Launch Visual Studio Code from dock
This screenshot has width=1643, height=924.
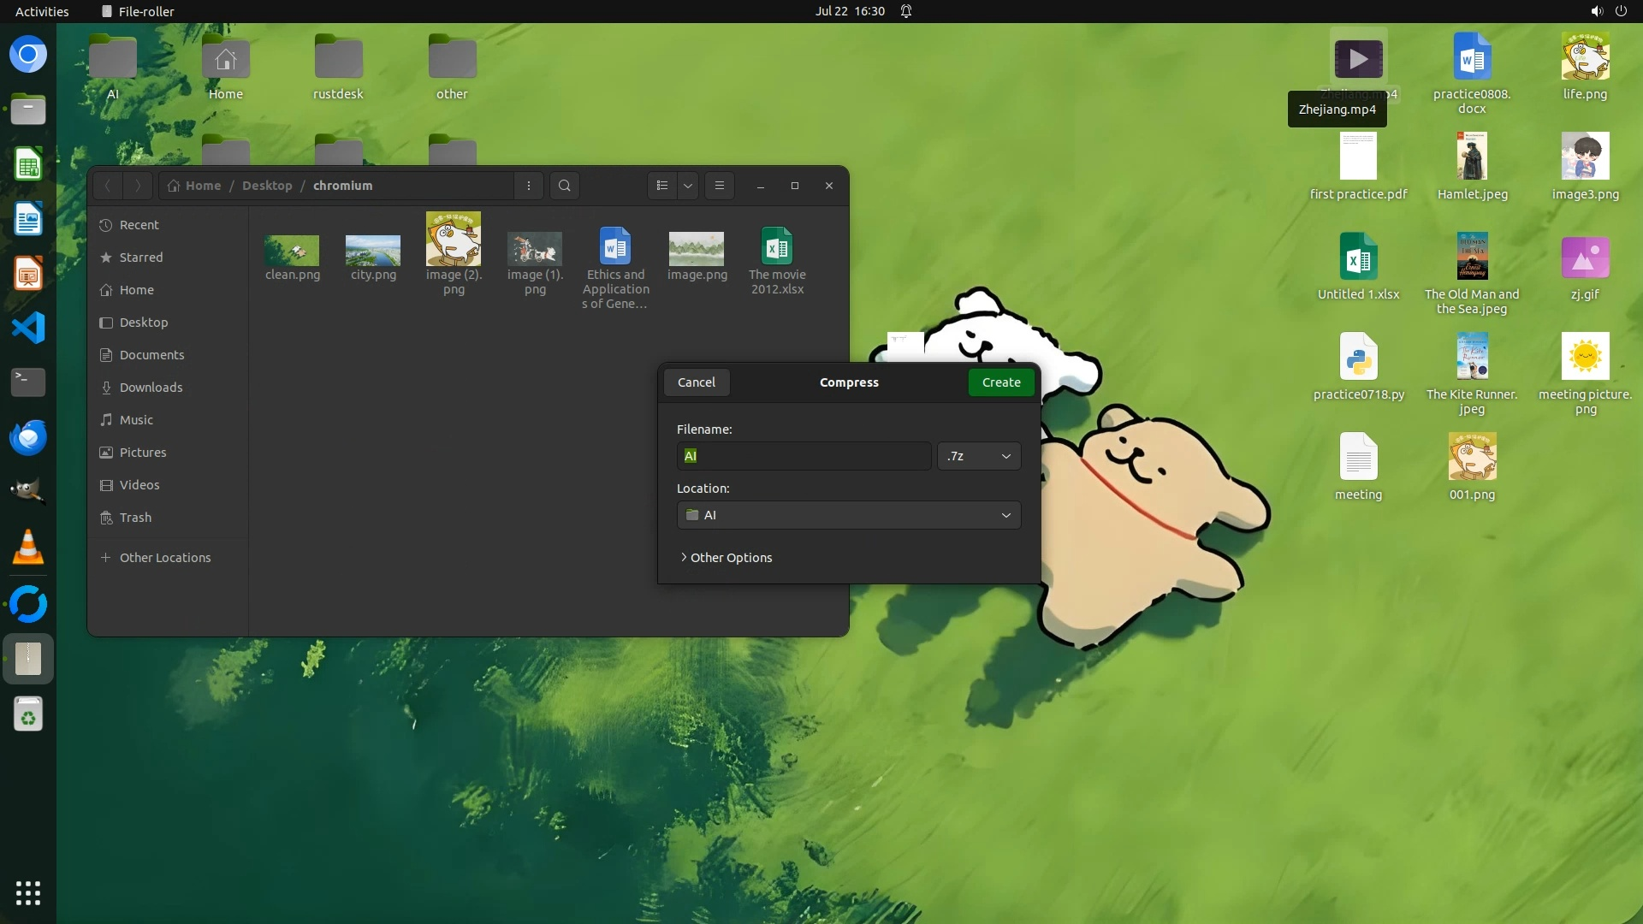click(x=27, y=328)
